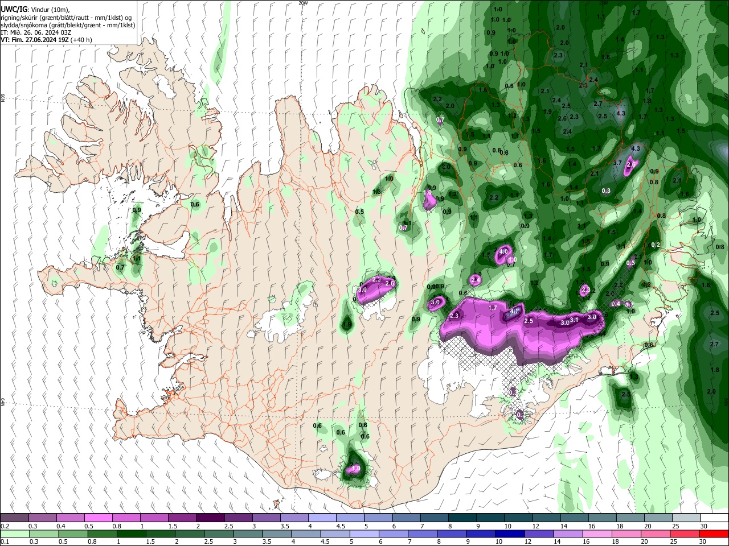Screen dimensions: 729x546
Task: Click the '3.7' precipitation value on the map
Action: [617, 163]
